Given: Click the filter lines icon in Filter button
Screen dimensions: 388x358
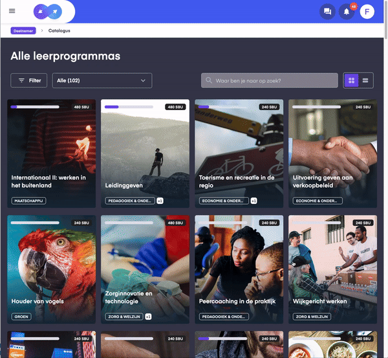Looking at the screenshot, I should click(21, 80).
